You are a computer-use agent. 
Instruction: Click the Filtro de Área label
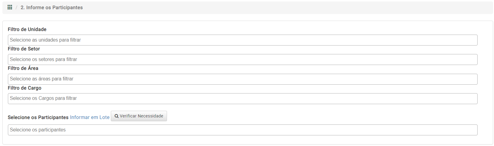[x=23, y=68]
